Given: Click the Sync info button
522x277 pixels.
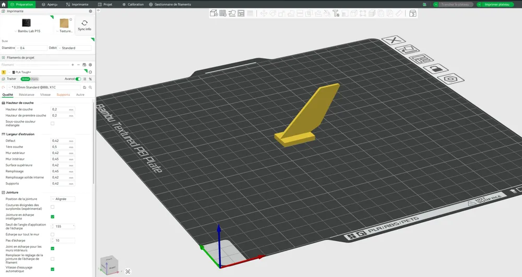Looking at the screenshot, I should click(85, 25).
